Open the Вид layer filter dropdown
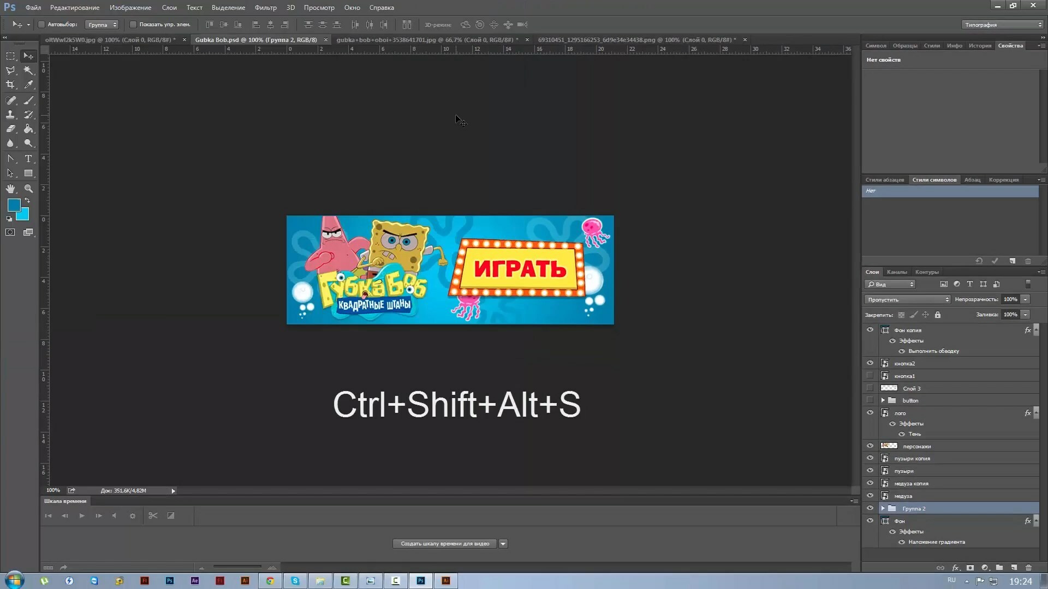Screen dimensions: 1048x589 point(890,284)
